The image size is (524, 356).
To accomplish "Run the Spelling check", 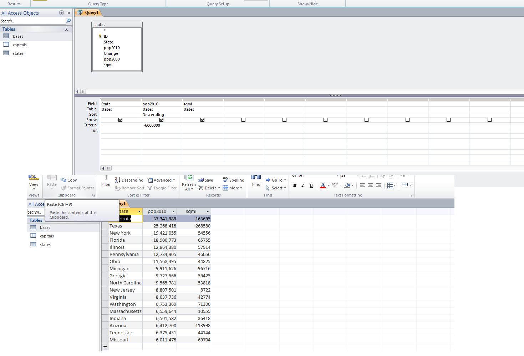I will coord(233,180).
